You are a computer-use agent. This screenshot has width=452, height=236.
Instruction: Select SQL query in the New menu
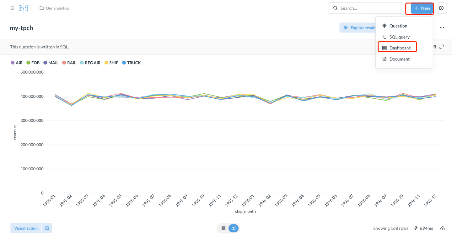point(399,37)
